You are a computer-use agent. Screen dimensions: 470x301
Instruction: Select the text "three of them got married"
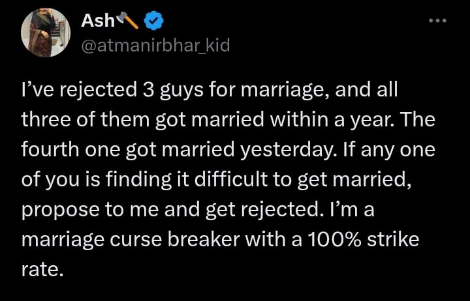coord(133,121)
